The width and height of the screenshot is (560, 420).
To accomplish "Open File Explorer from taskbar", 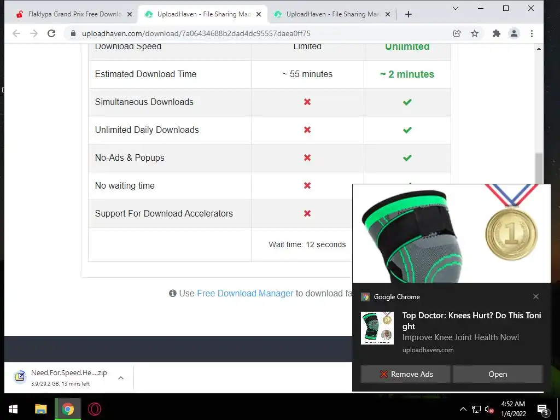I will (x=40, y=409).
